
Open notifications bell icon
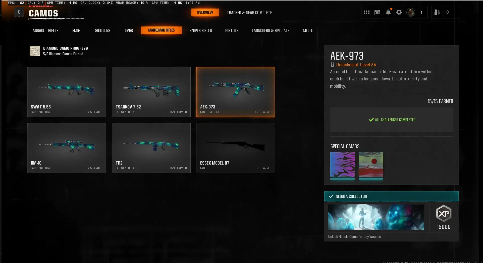[388, 12]
